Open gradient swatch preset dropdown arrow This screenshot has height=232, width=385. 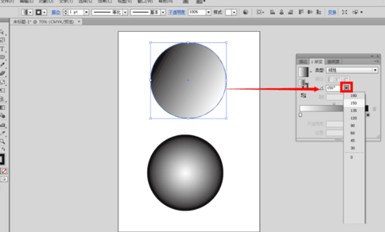[311, 72]
